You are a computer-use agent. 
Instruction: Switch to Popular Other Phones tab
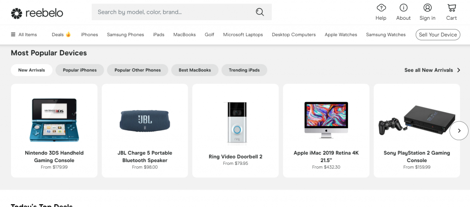click(138, 70)
